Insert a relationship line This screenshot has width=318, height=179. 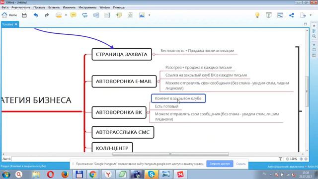click(84, 15)
